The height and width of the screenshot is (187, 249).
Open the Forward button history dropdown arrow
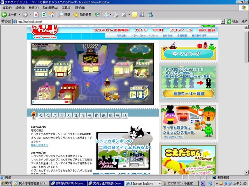coord(30,15)
